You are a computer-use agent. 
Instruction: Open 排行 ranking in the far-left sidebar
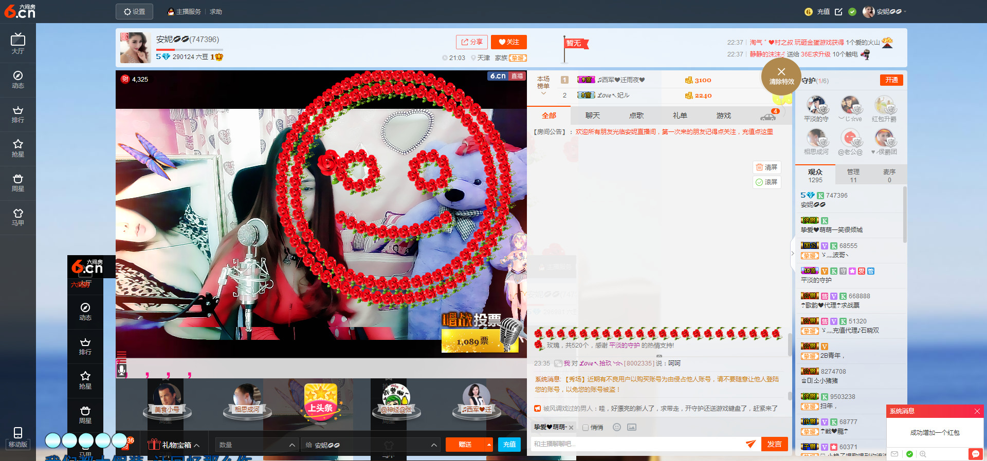[18, 114]
